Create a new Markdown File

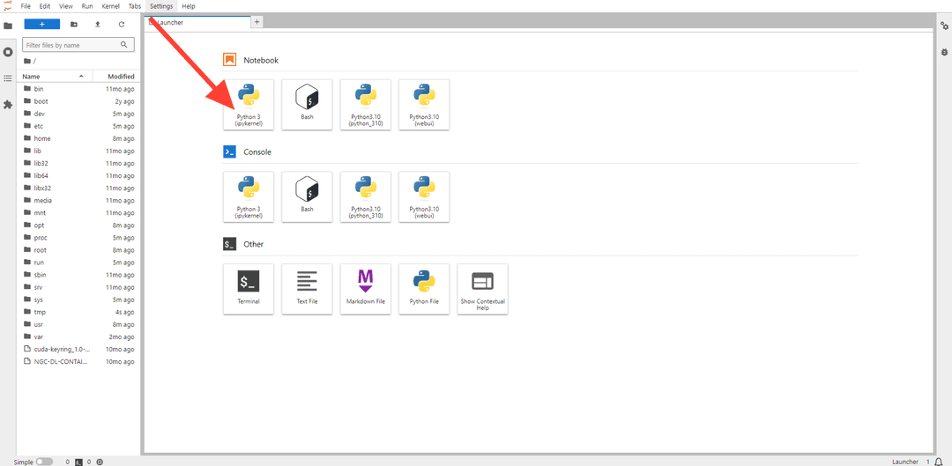pyautogui.click(x=365, y=288)
